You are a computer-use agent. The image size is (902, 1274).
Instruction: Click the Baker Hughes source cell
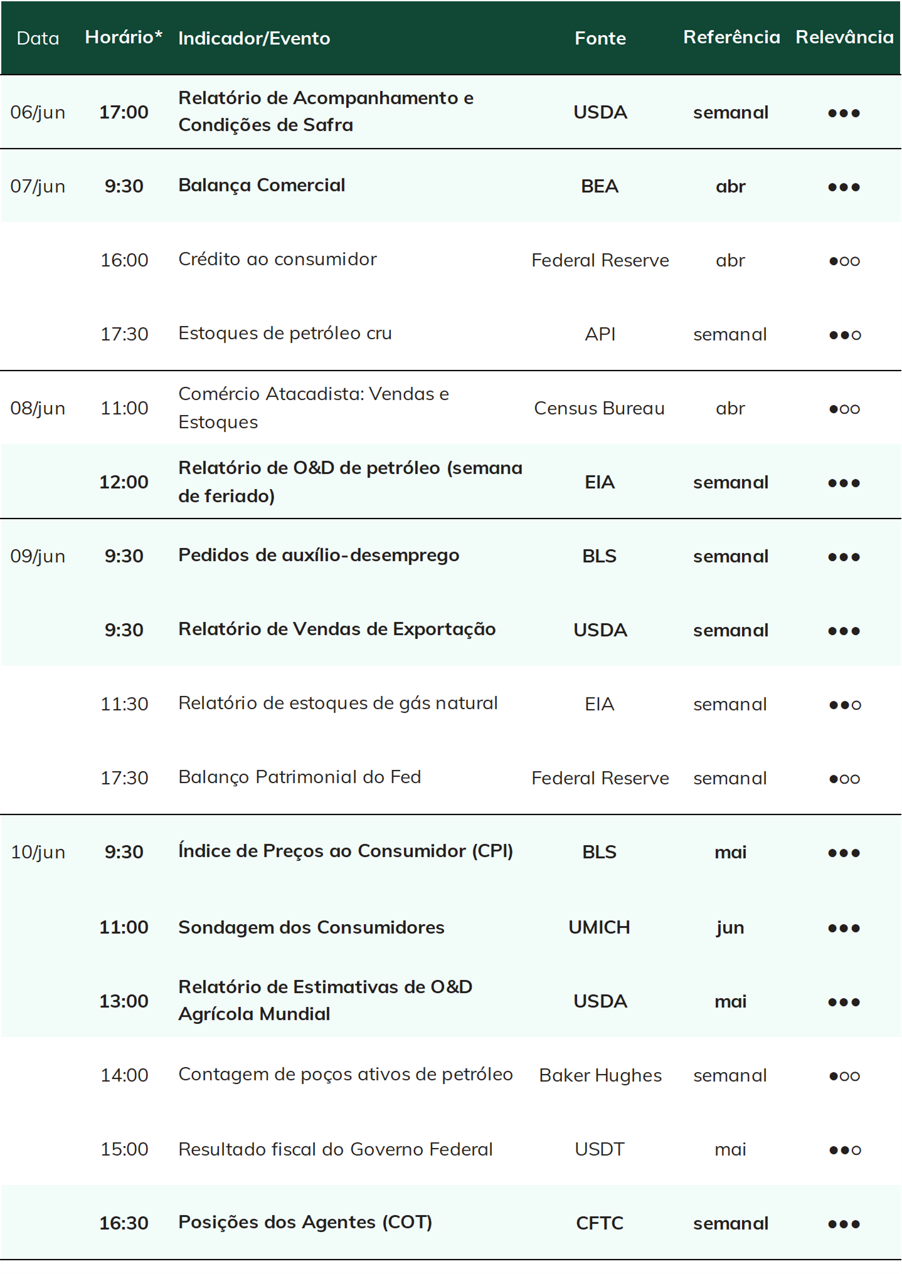pyautogui.click(x=600, y=1075)
